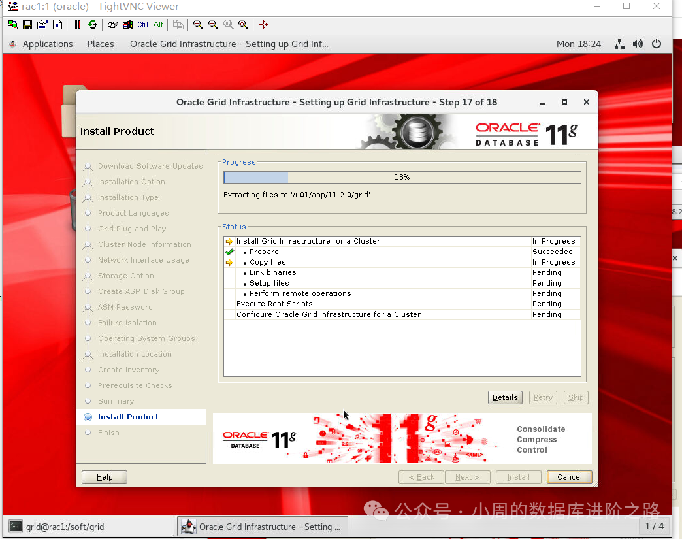
Task: Open the Oracle Grid Infrastructure taskbar item
Action: [262, 527]
